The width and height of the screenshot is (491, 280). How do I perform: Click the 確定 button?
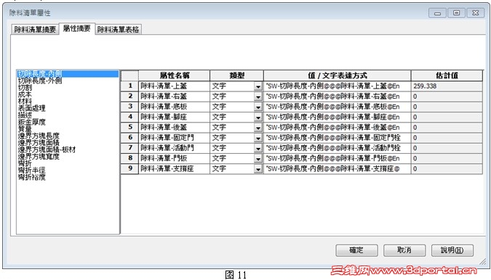[x=356, y=250]
